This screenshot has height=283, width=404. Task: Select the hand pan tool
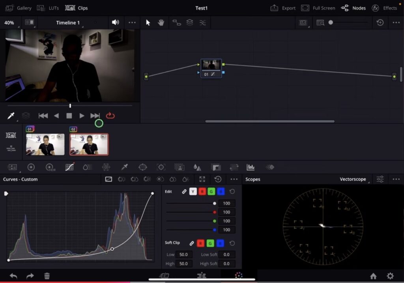(161, 22)
